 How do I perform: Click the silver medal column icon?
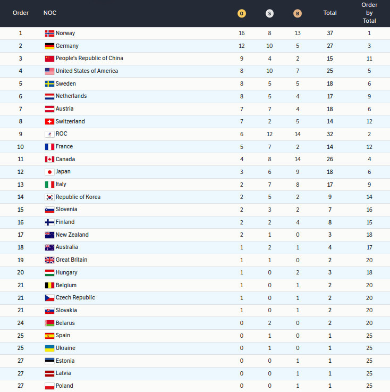(269, 13)
